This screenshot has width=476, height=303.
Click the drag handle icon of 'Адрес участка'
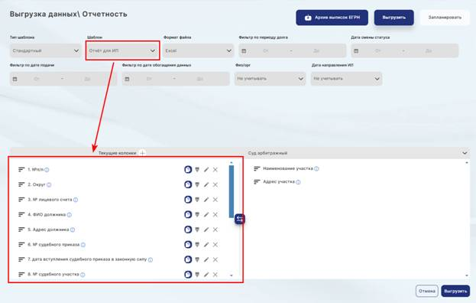click(x=257, y=182)
